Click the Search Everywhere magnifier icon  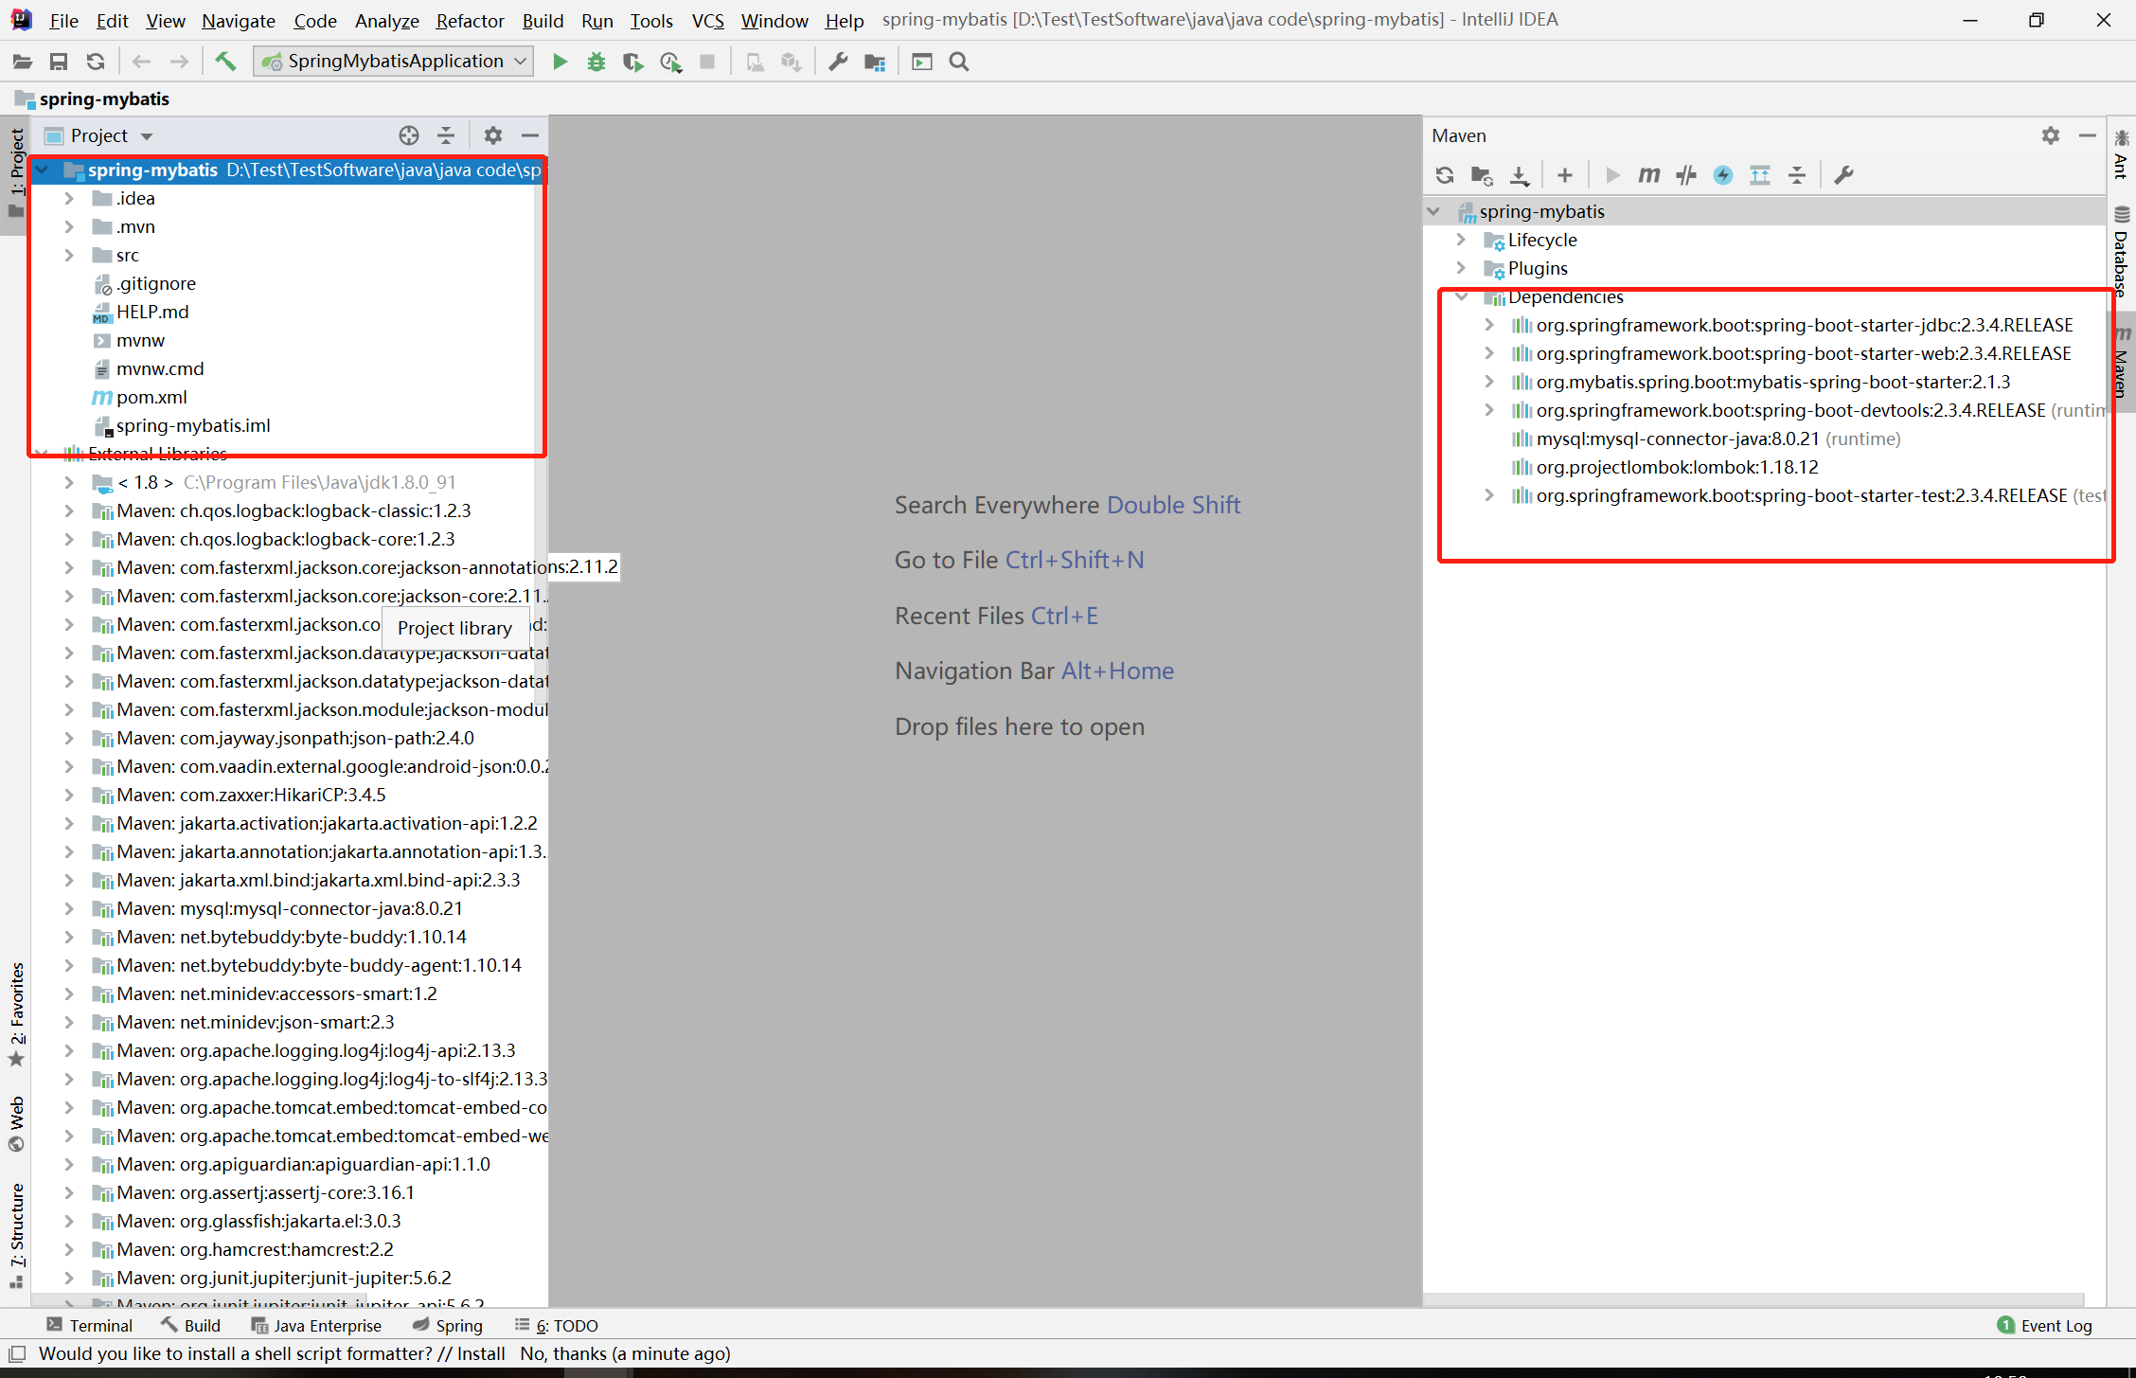pyautogui.click(x=959, y=62)
